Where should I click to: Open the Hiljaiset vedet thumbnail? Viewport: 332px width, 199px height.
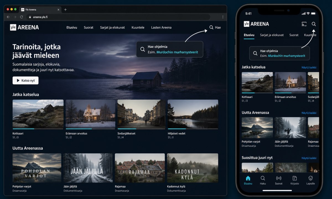point(193,114)
